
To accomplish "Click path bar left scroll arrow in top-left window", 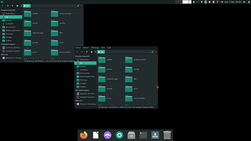I will tap(21, 6).
